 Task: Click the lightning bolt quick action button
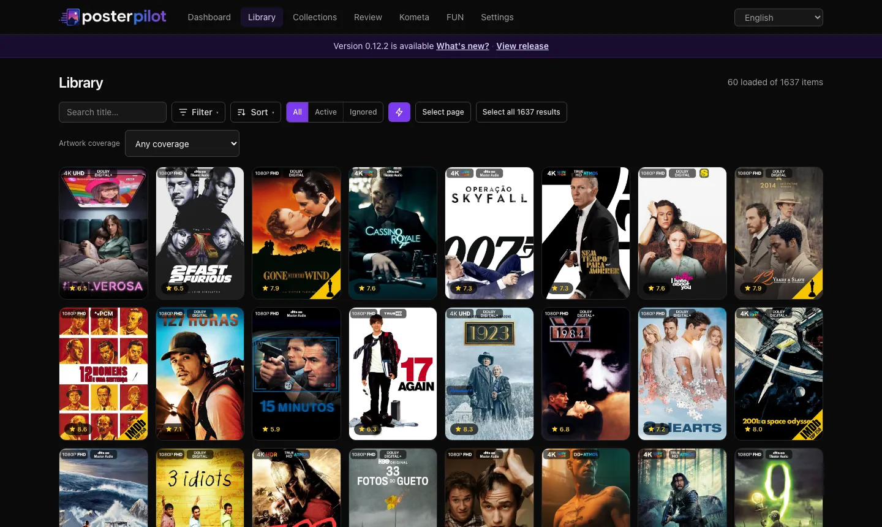point(399,112)
